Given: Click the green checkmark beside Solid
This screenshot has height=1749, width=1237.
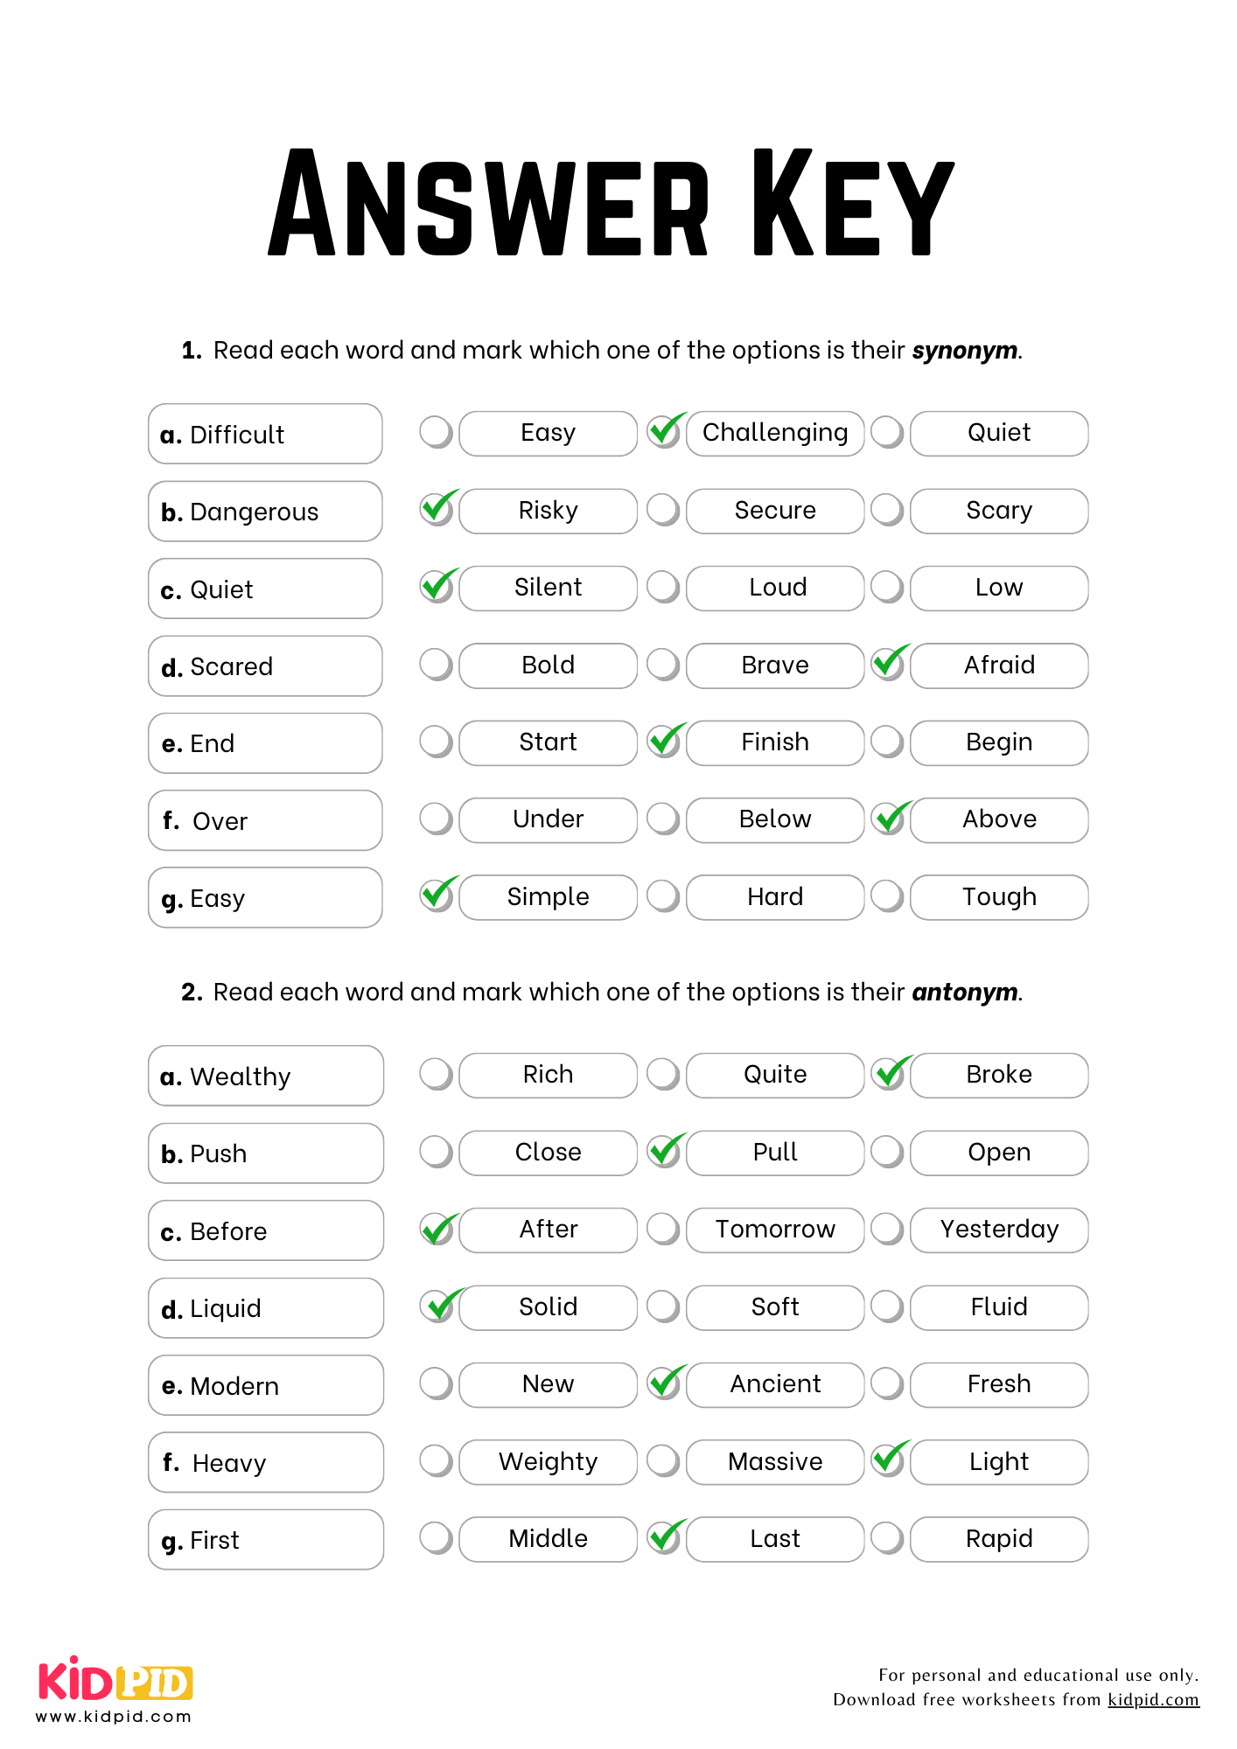Looking at the screenshot, I should coord(437,1306).
